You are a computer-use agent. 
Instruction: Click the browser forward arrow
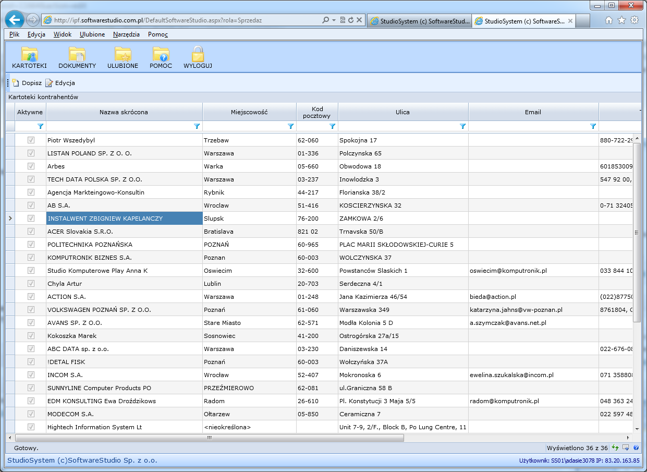[x=32, y=20]
